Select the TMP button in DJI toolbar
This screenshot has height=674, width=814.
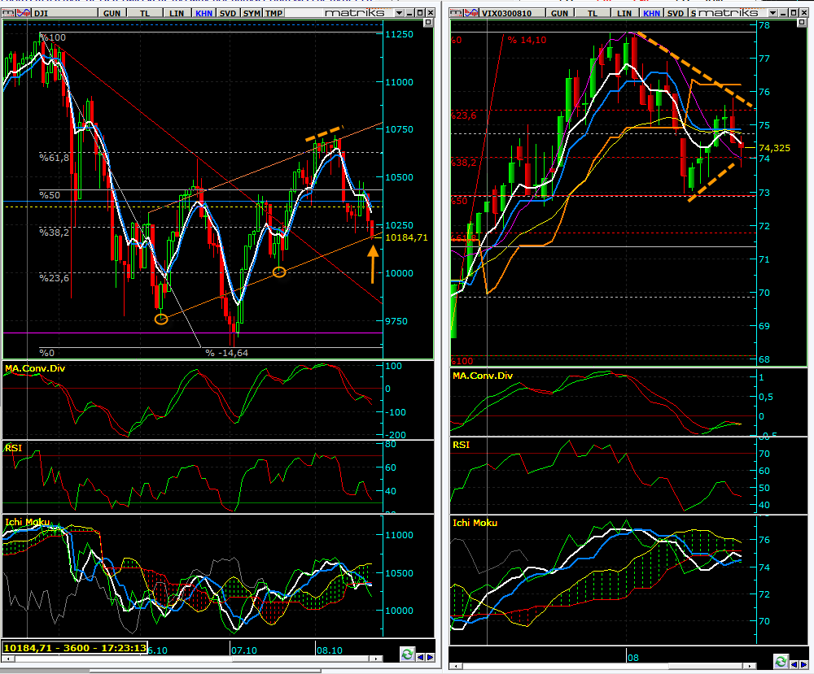click(275, 14)
